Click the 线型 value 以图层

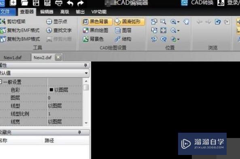(65, 106)
